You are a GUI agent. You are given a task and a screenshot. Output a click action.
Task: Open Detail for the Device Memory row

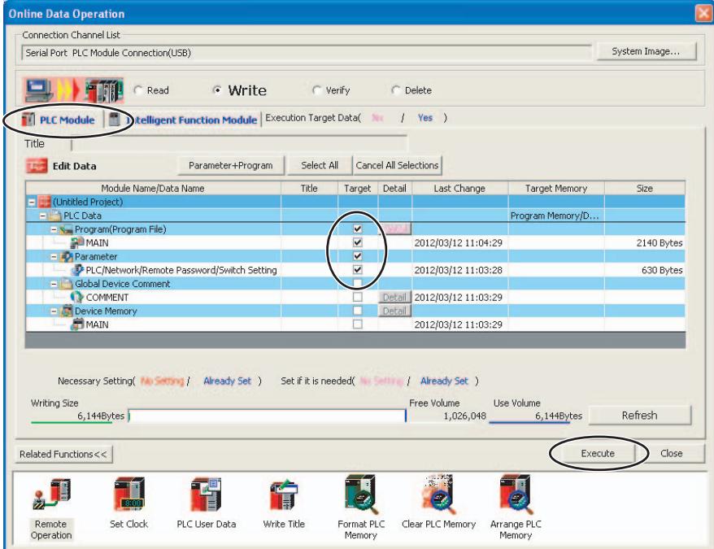[x=394, y=311]
